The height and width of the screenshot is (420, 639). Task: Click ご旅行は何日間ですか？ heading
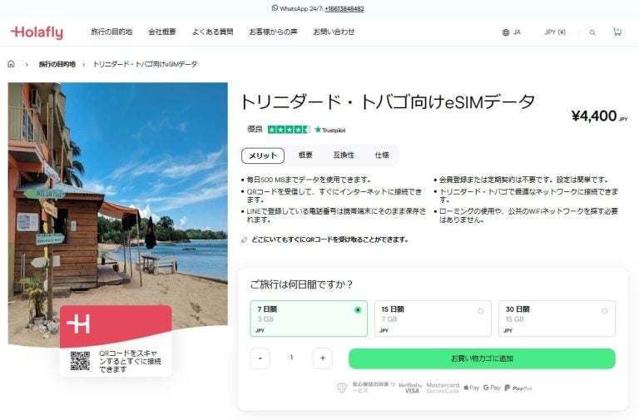click(301, 284)
